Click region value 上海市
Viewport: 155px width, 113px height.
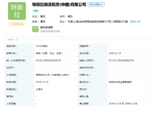pos(39,89)
